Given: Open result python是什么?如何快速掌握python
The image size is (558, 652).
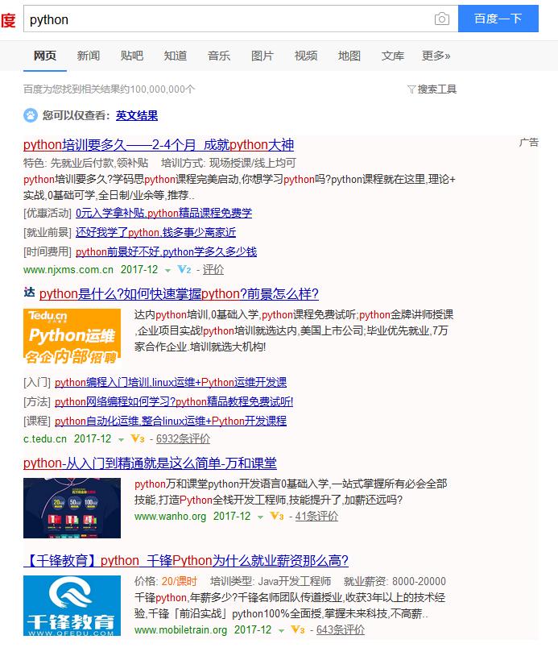Looking at the screenshot, I should coord(179,294).
